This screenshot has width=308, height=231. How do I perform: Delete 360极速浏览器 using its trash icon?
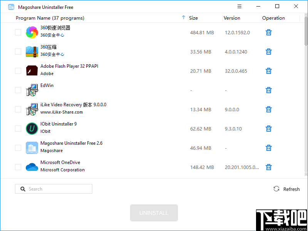click(268, 32)
